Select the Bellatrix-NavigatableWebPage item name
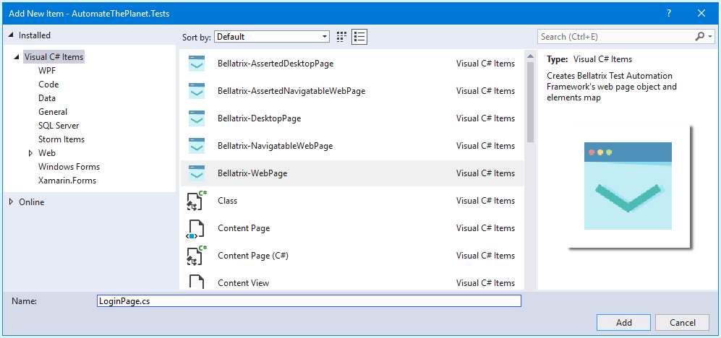Image resolution: width=721 pixels, height=338 pixels. pos(275,146)
